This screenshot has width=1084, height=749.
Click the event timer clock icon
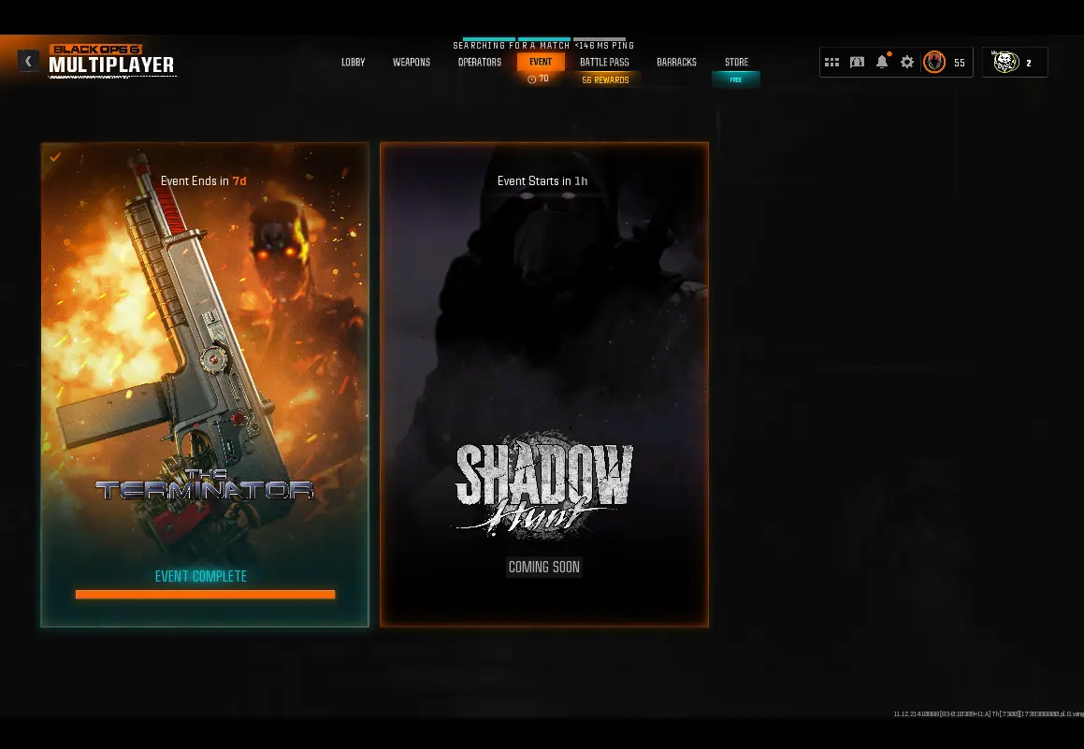531,79
